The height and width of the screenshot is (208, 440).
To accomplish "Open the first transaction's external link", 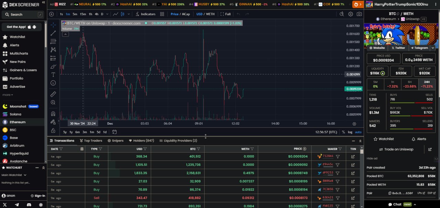I will coord(353,156).
